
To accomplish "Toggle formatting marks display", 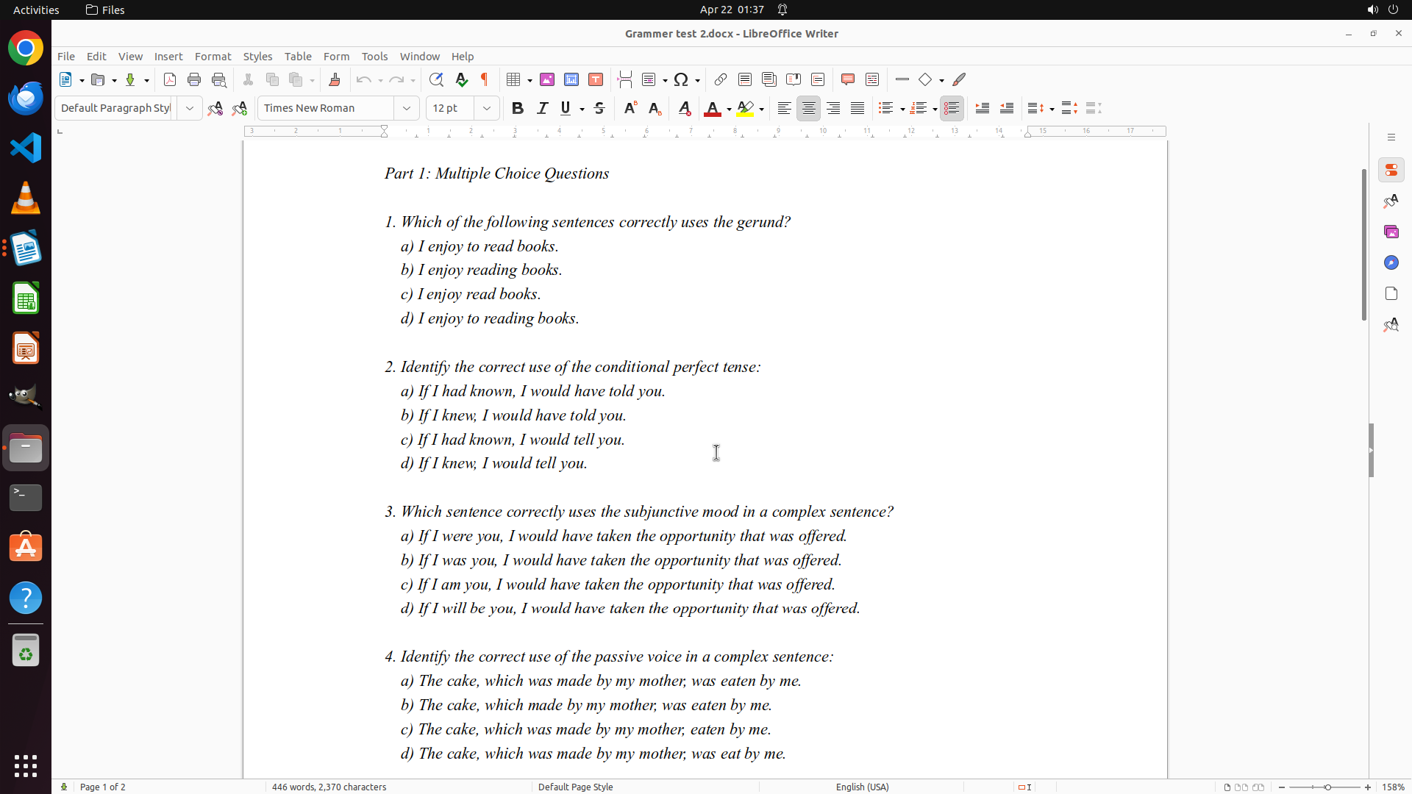I will 485,79.
